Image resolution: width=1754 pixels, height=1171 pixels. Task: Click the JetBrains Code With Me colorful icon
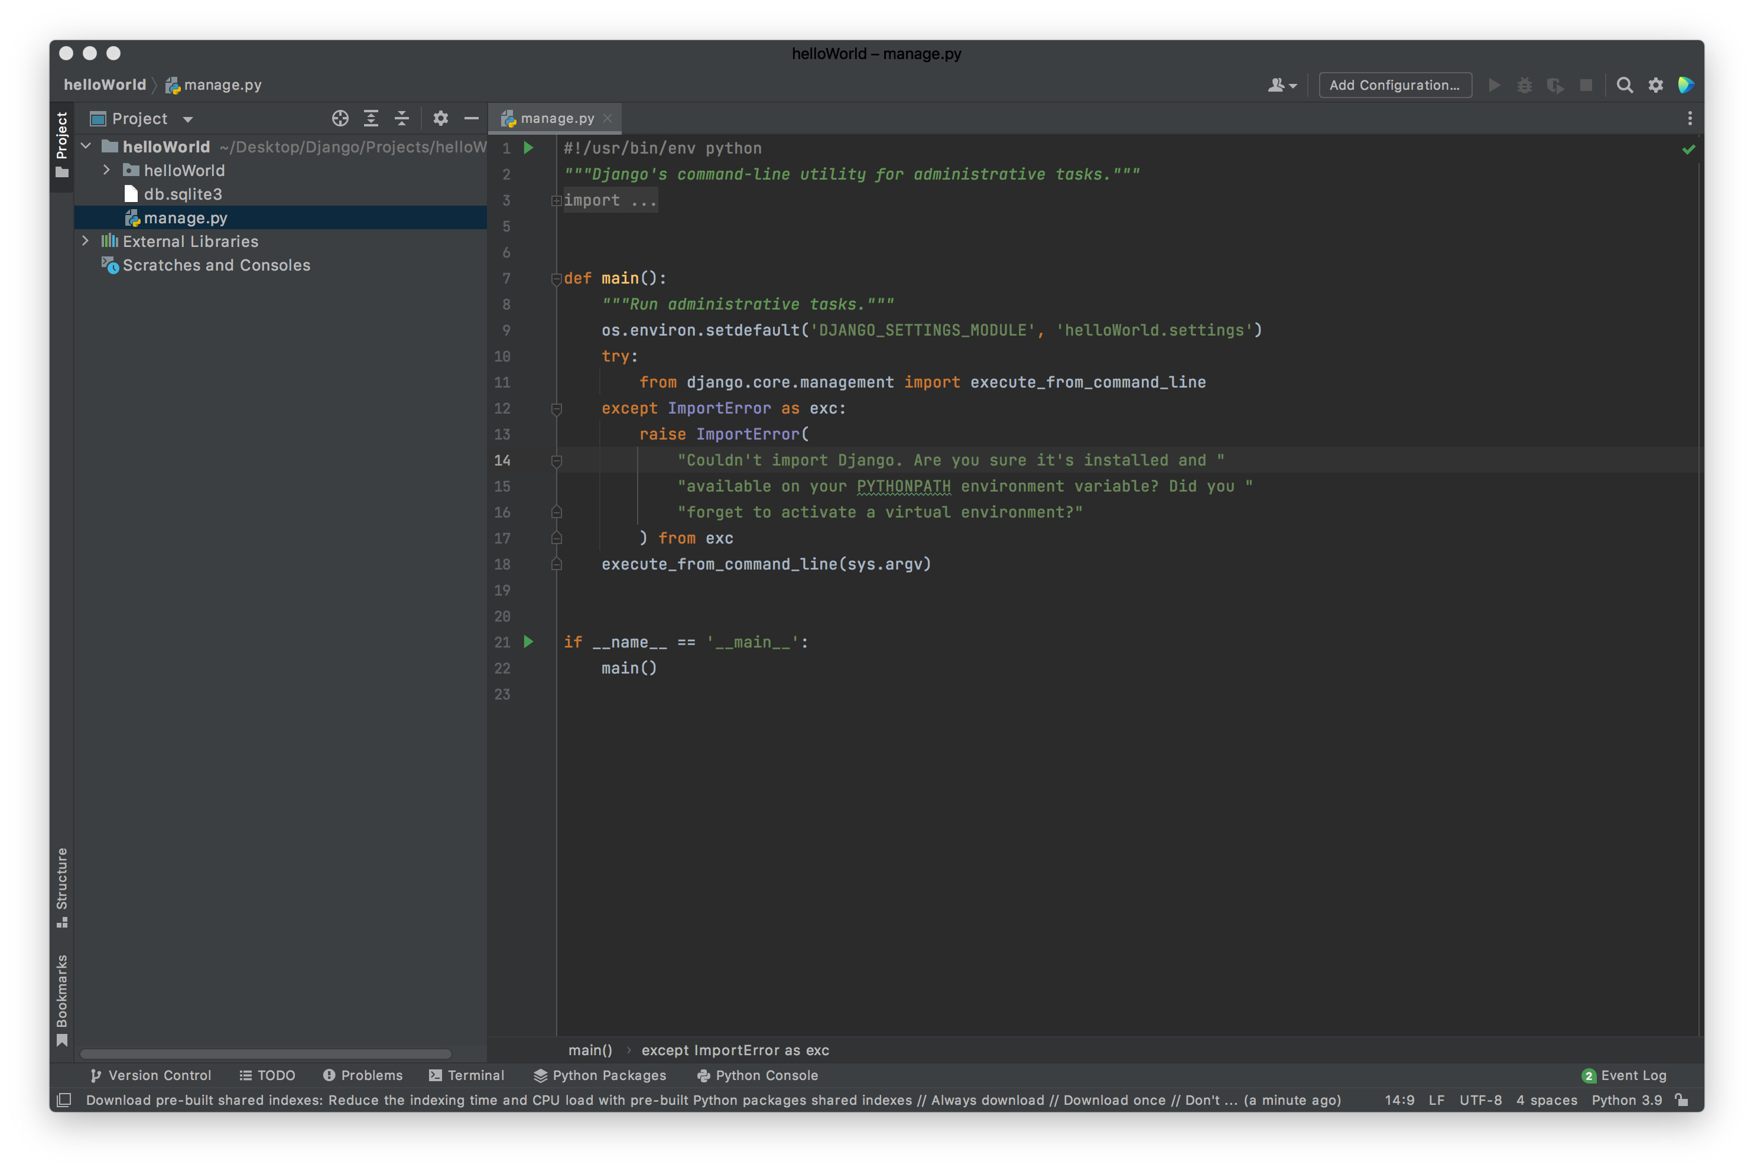point(1686,85)
